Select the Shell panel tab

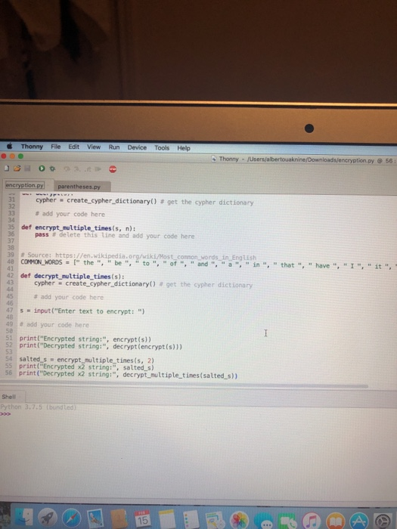coord(9,397)
